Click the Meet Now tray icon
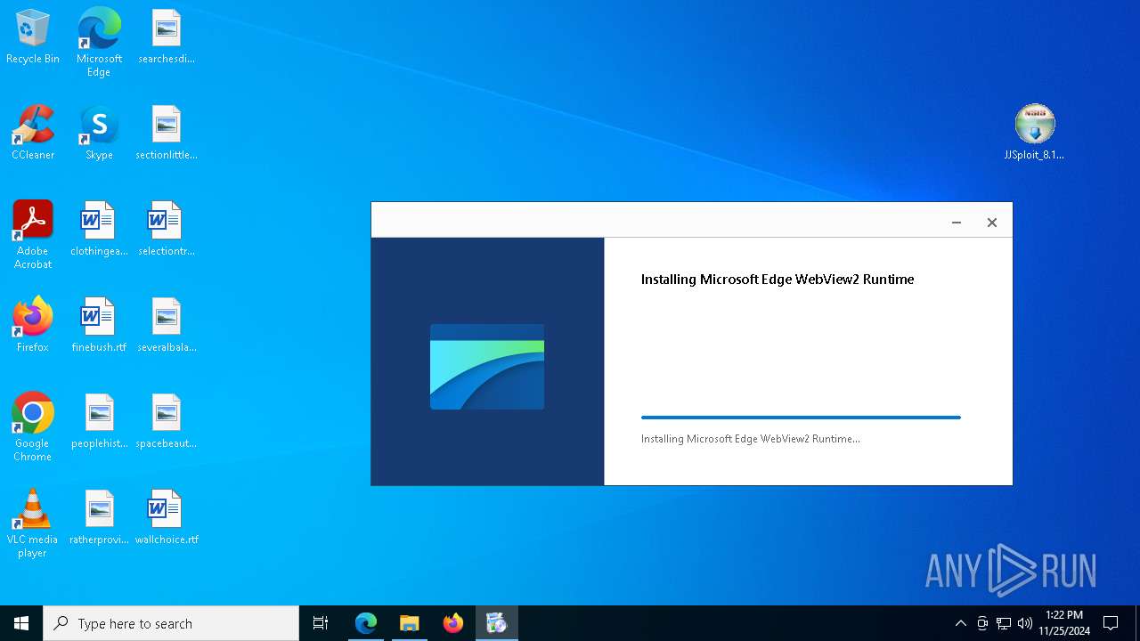 (982, 623)
